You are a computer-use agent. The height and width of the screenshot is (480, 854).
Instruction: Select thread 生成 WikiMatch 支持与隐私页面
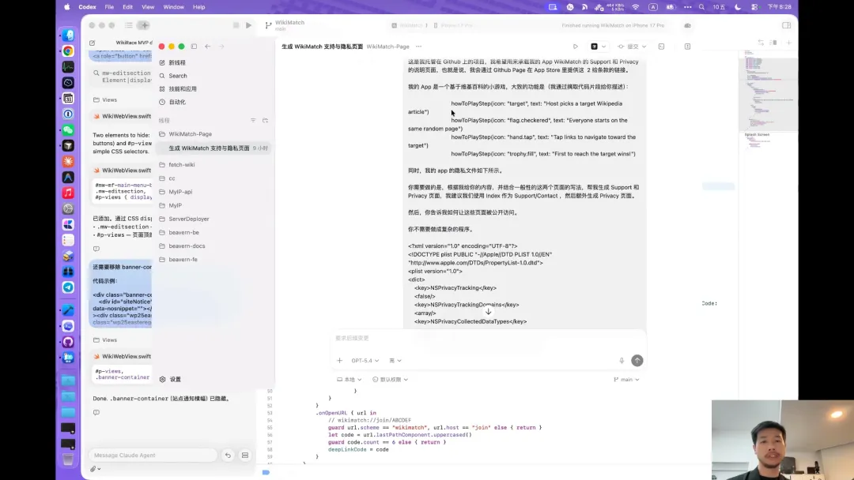pyautogui.click(x=213, y=148)
